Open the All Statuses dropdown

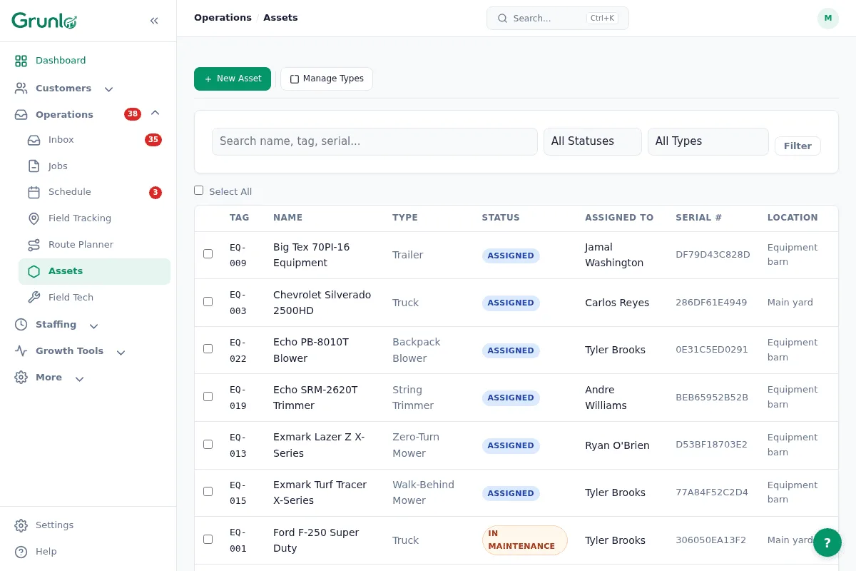pos(593,141)
